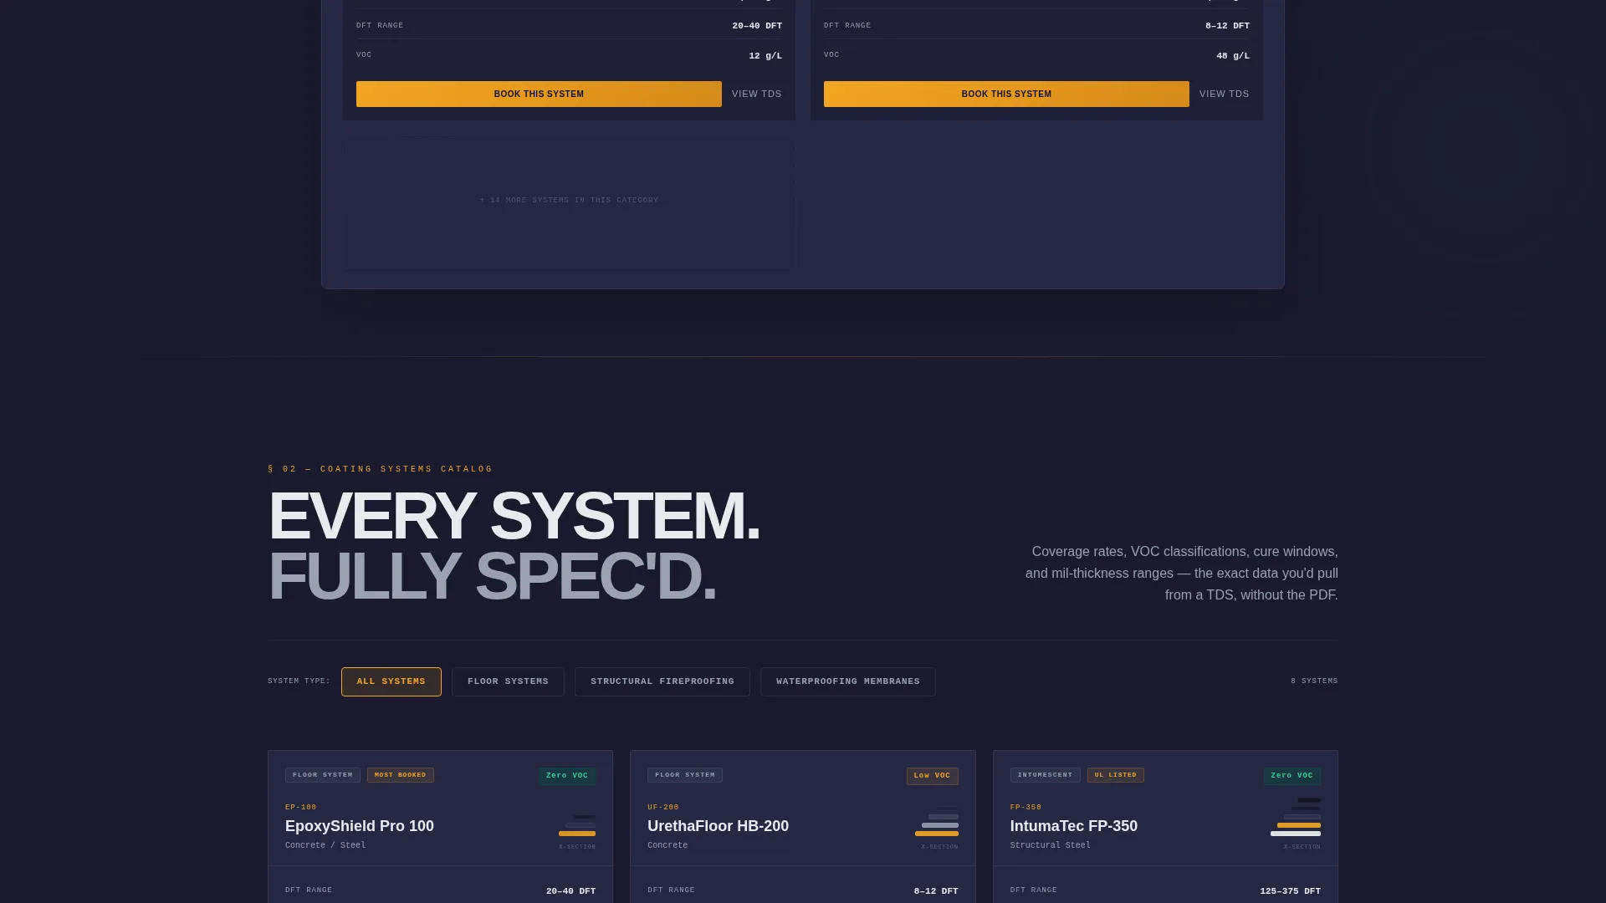This screenshot has height=903, width=1606.
Task: Click the UL Listed badge on IntumaTec
Action: tap(1116, 775)
